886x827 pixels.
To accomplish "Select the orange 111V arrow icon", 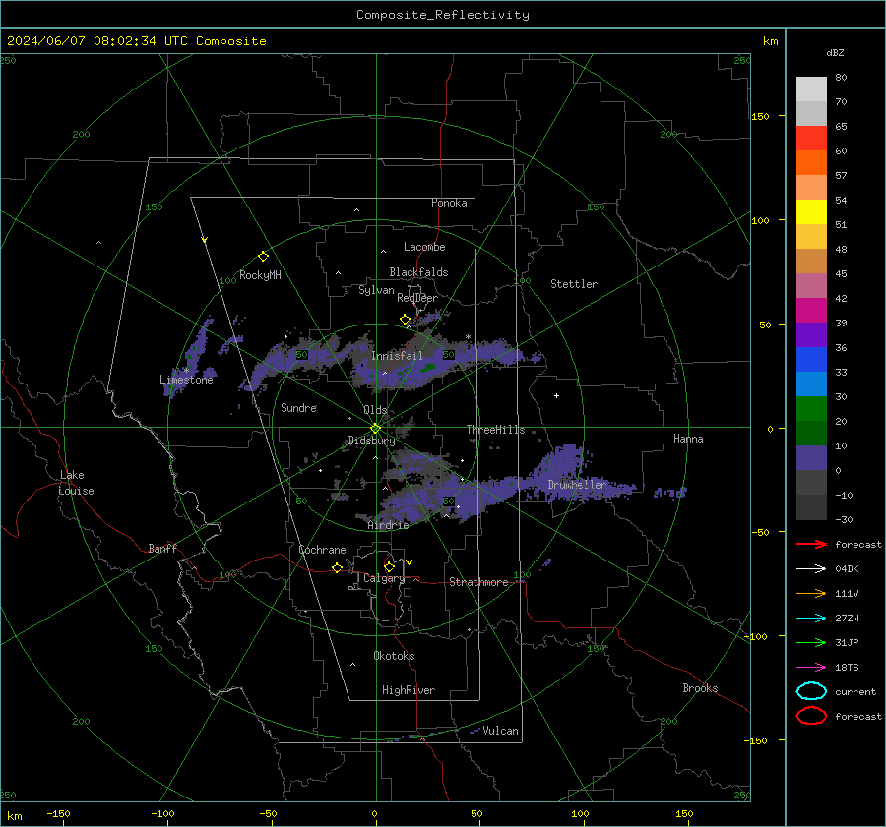I will pos(811,593).
